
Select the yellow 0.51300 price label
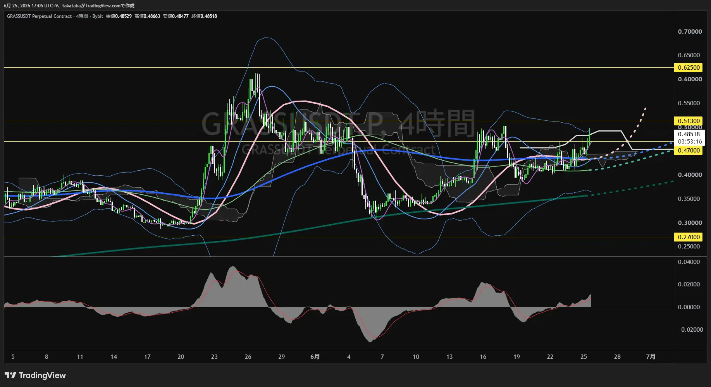[x=689, y=121]
